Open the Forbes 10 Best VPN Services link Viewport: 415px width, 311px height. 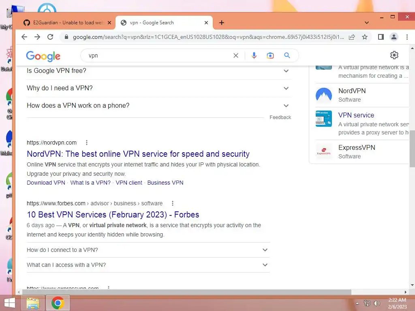click(x=113, y=215)
